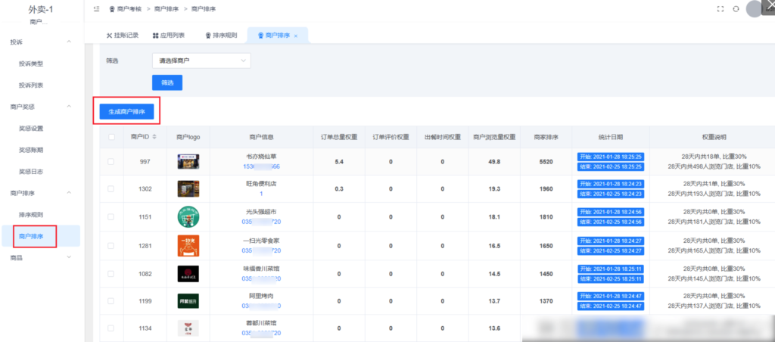
Task: Select all rows with header checkbox
Action: [x=111, y=137]
